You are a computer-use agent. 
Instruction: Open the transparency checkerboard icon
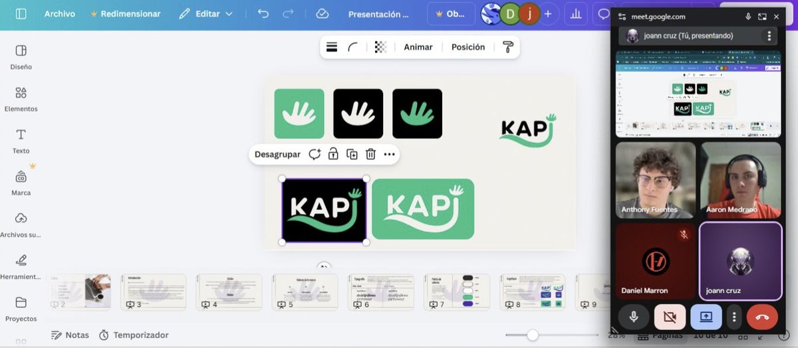click(380, 47)
